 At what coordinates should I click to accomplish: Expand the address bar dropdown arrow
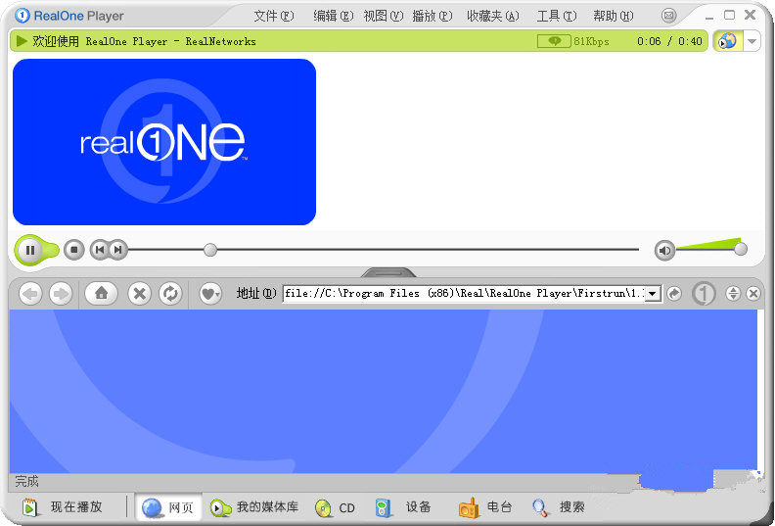click(x=653, y=294)
